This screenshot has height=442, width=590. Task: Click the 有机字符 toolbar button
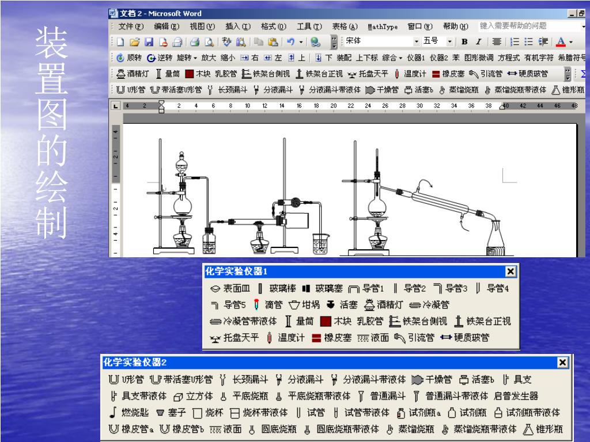(x=539, y=58)
